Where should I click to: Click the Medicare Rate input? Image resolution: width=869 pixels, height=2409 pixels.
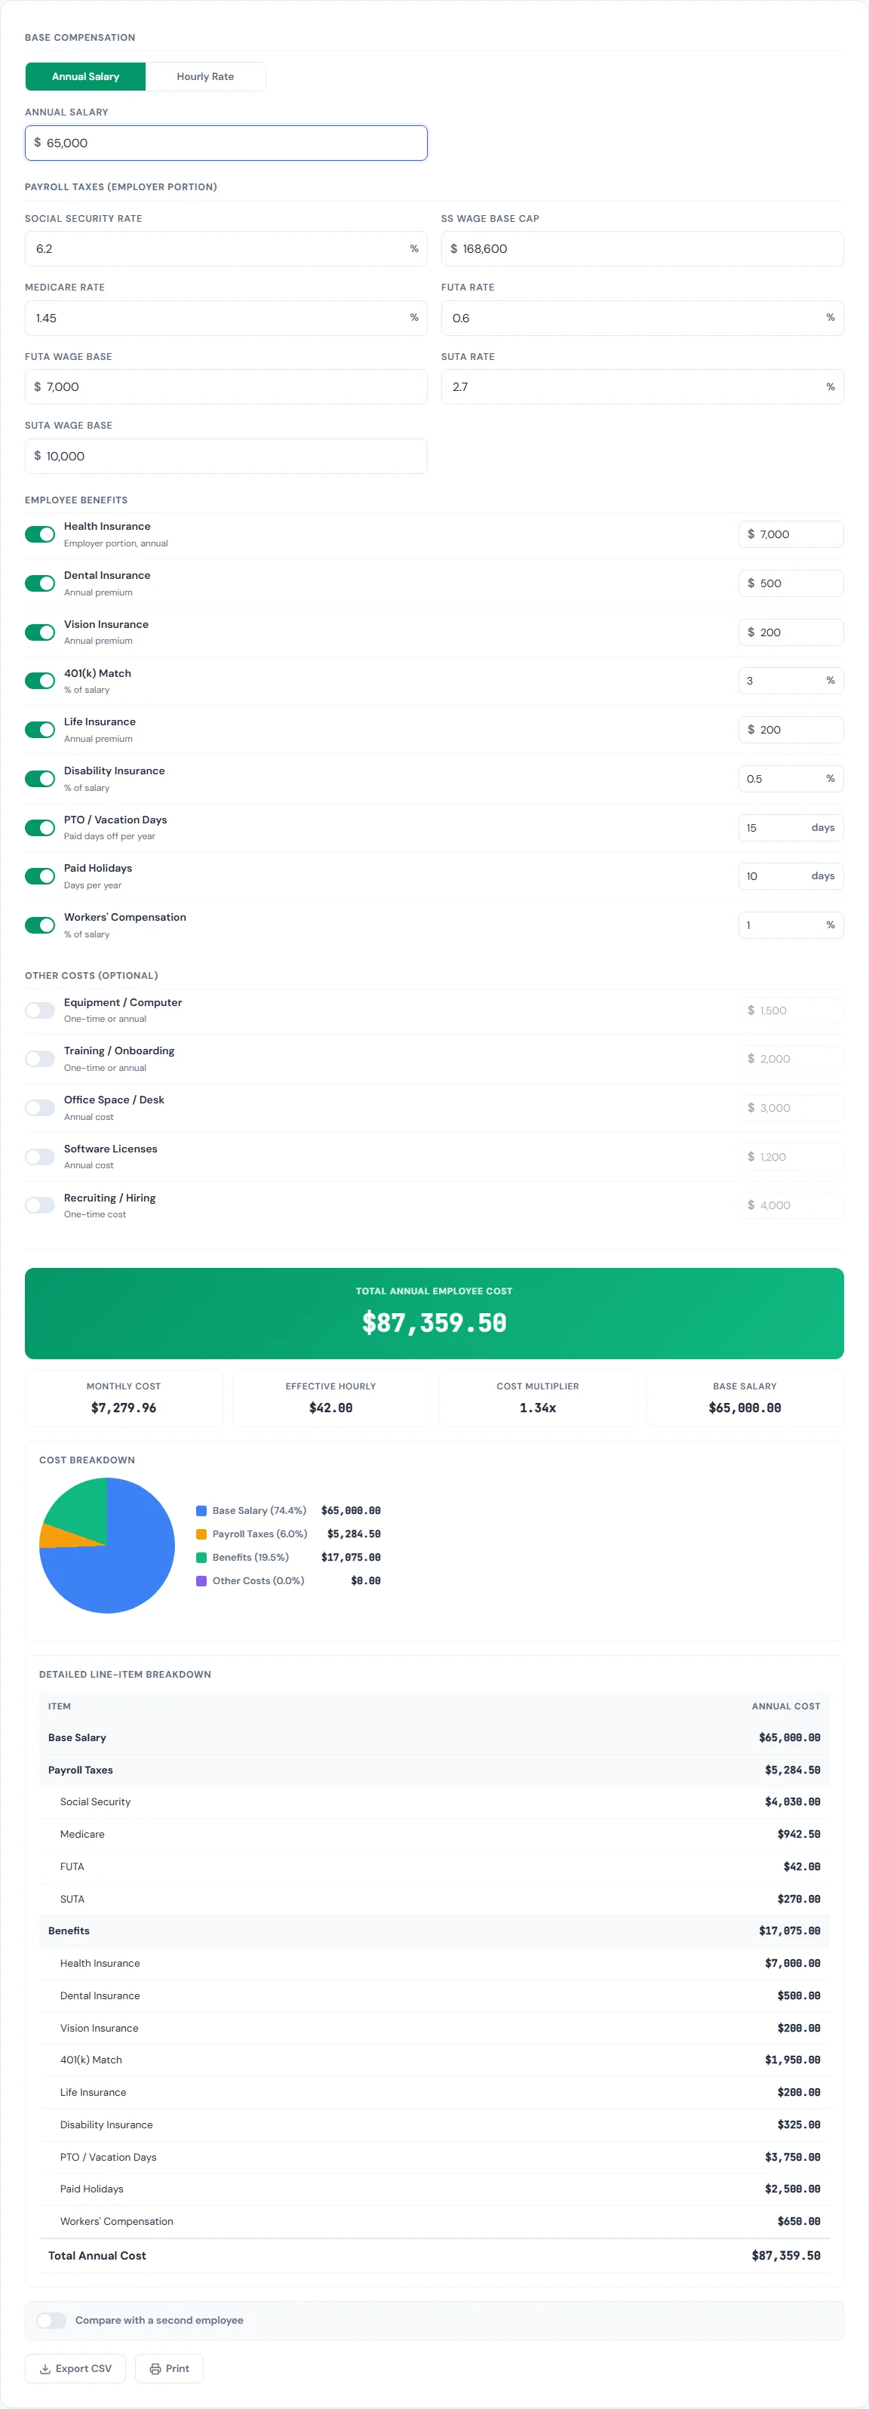point(226,318)
